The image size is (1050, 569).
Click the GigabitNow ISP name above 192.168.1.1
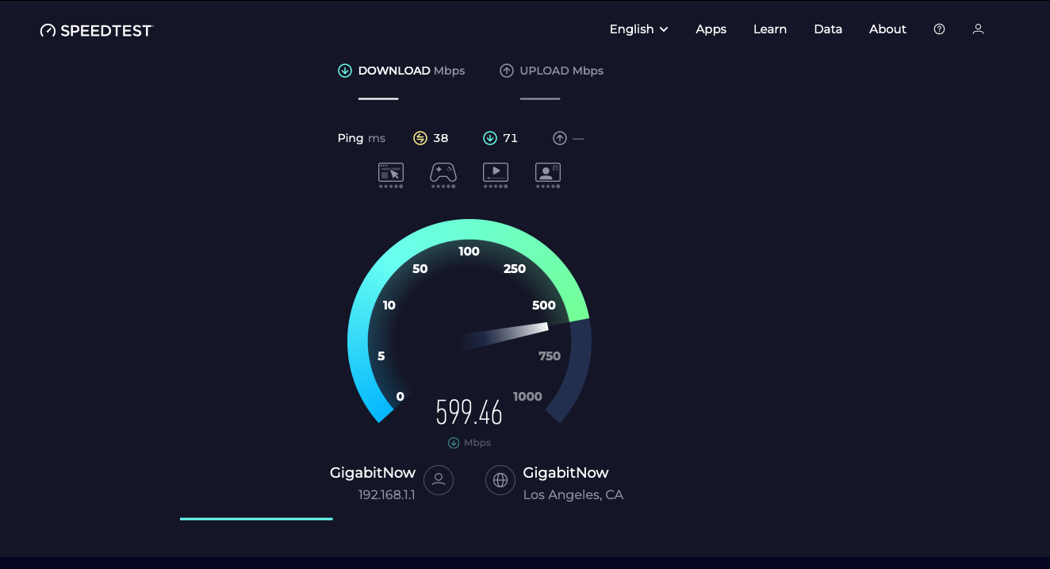pos(373,473)
